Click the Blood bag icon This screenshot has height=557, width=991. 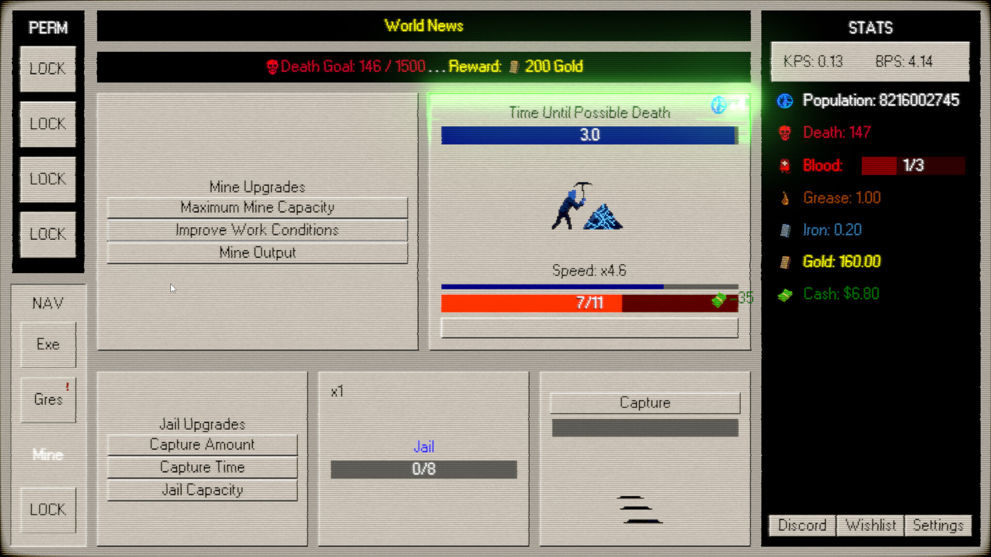(785, 166)
